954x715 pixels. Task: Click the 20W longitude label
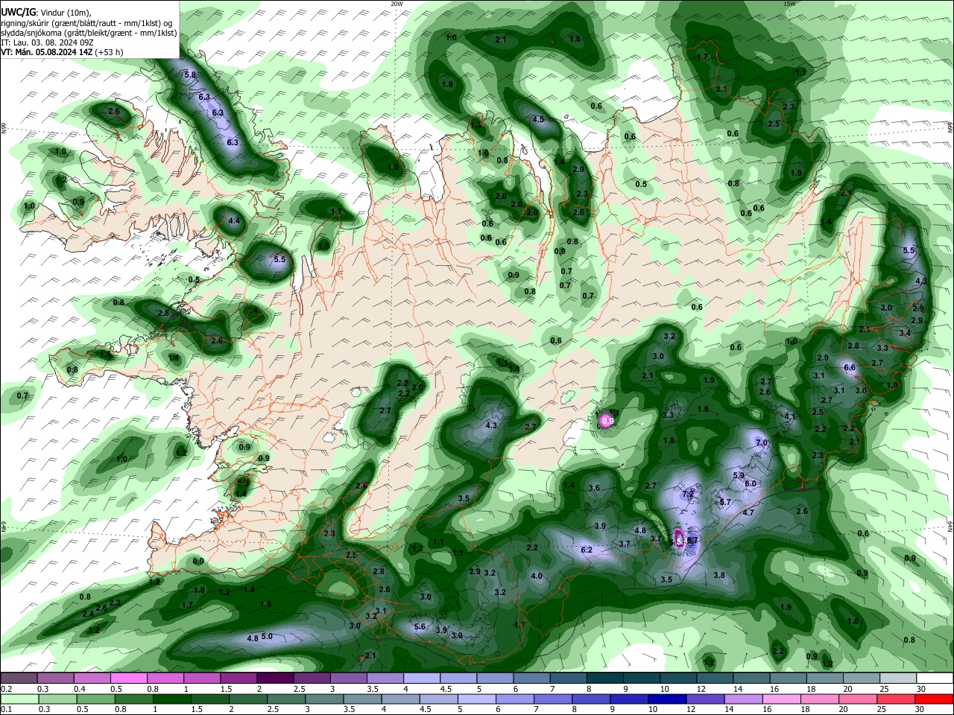[397, 4]
